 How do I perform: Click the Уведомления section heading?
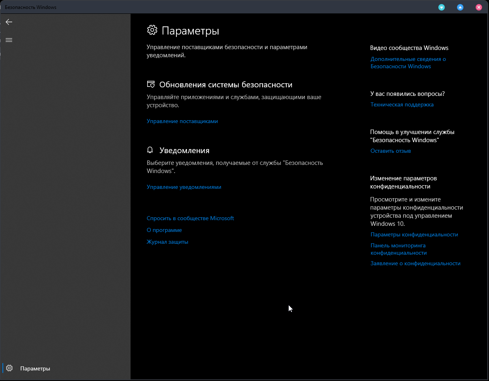184,150
